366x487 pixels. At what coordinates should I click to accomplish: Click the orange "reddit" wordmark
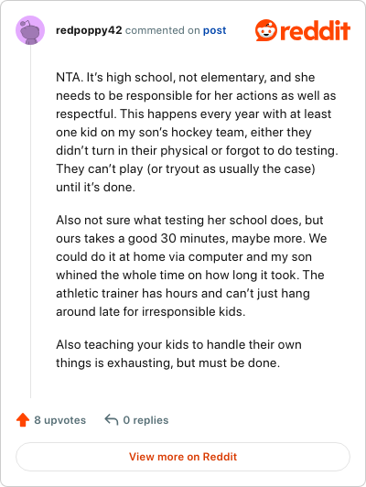[x=315, y=30]
